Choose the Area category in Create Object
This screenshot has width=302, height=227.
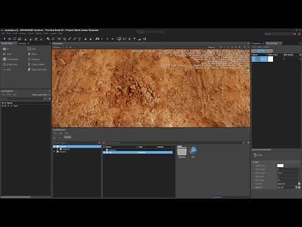pyautogui.click(x=31, y=49)
